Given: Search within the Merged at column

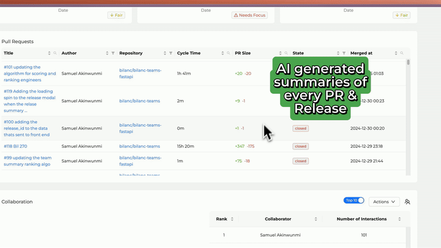Looking at the screenshot, I should (x=402, y=53).
